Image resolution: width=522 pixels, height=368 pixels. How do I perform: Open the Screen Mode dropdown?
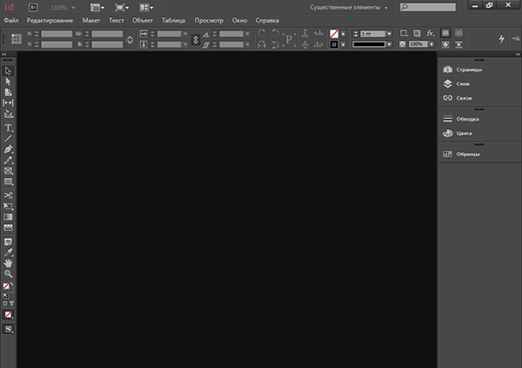tap(122, 7)
